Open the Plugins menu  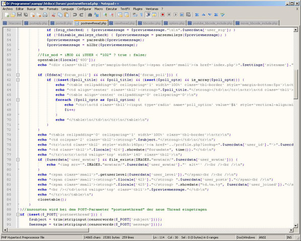coord(138,9)
